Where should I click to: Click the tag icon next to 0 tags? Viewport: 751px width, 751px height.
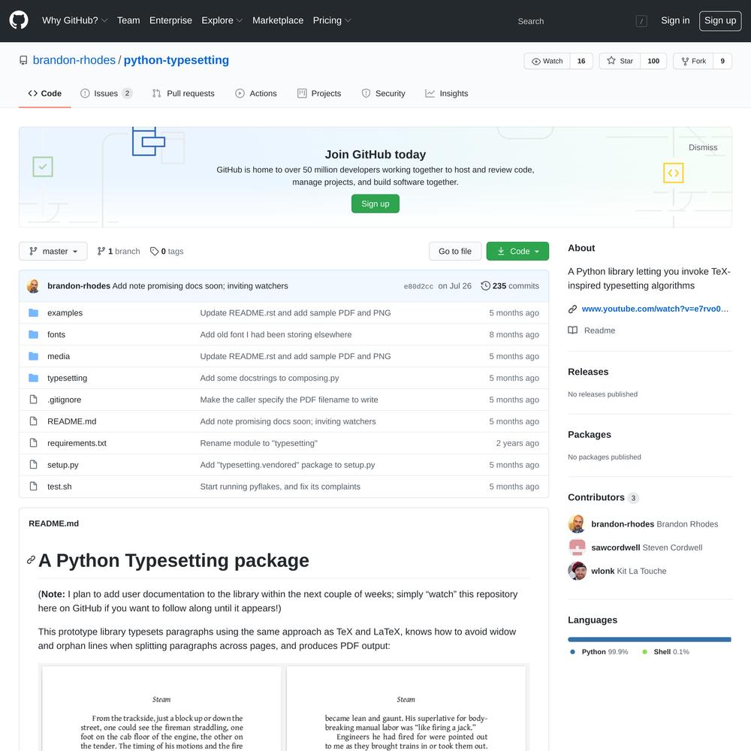click(154, 252)
